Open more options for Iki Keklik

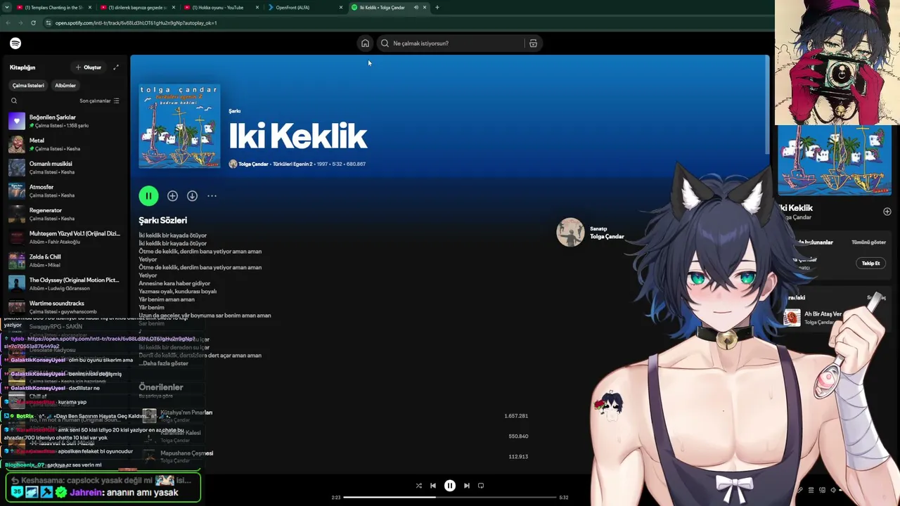click(x=212, y=196)
